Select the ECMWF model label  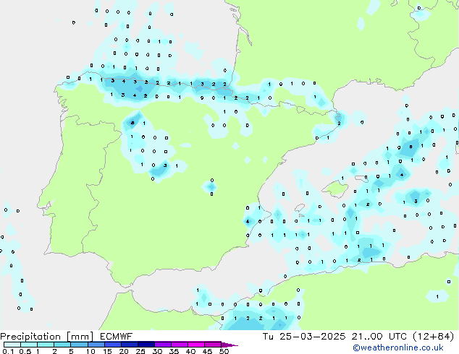point(117,337)
